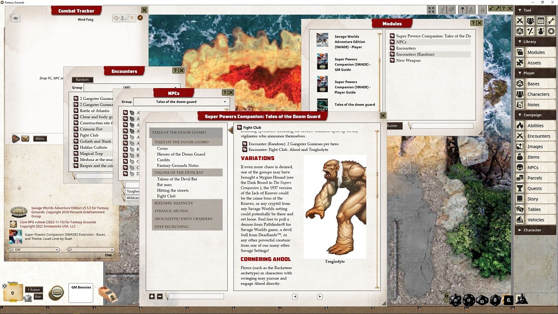
Task: Click the GM Bennies box
Action: 81,293
